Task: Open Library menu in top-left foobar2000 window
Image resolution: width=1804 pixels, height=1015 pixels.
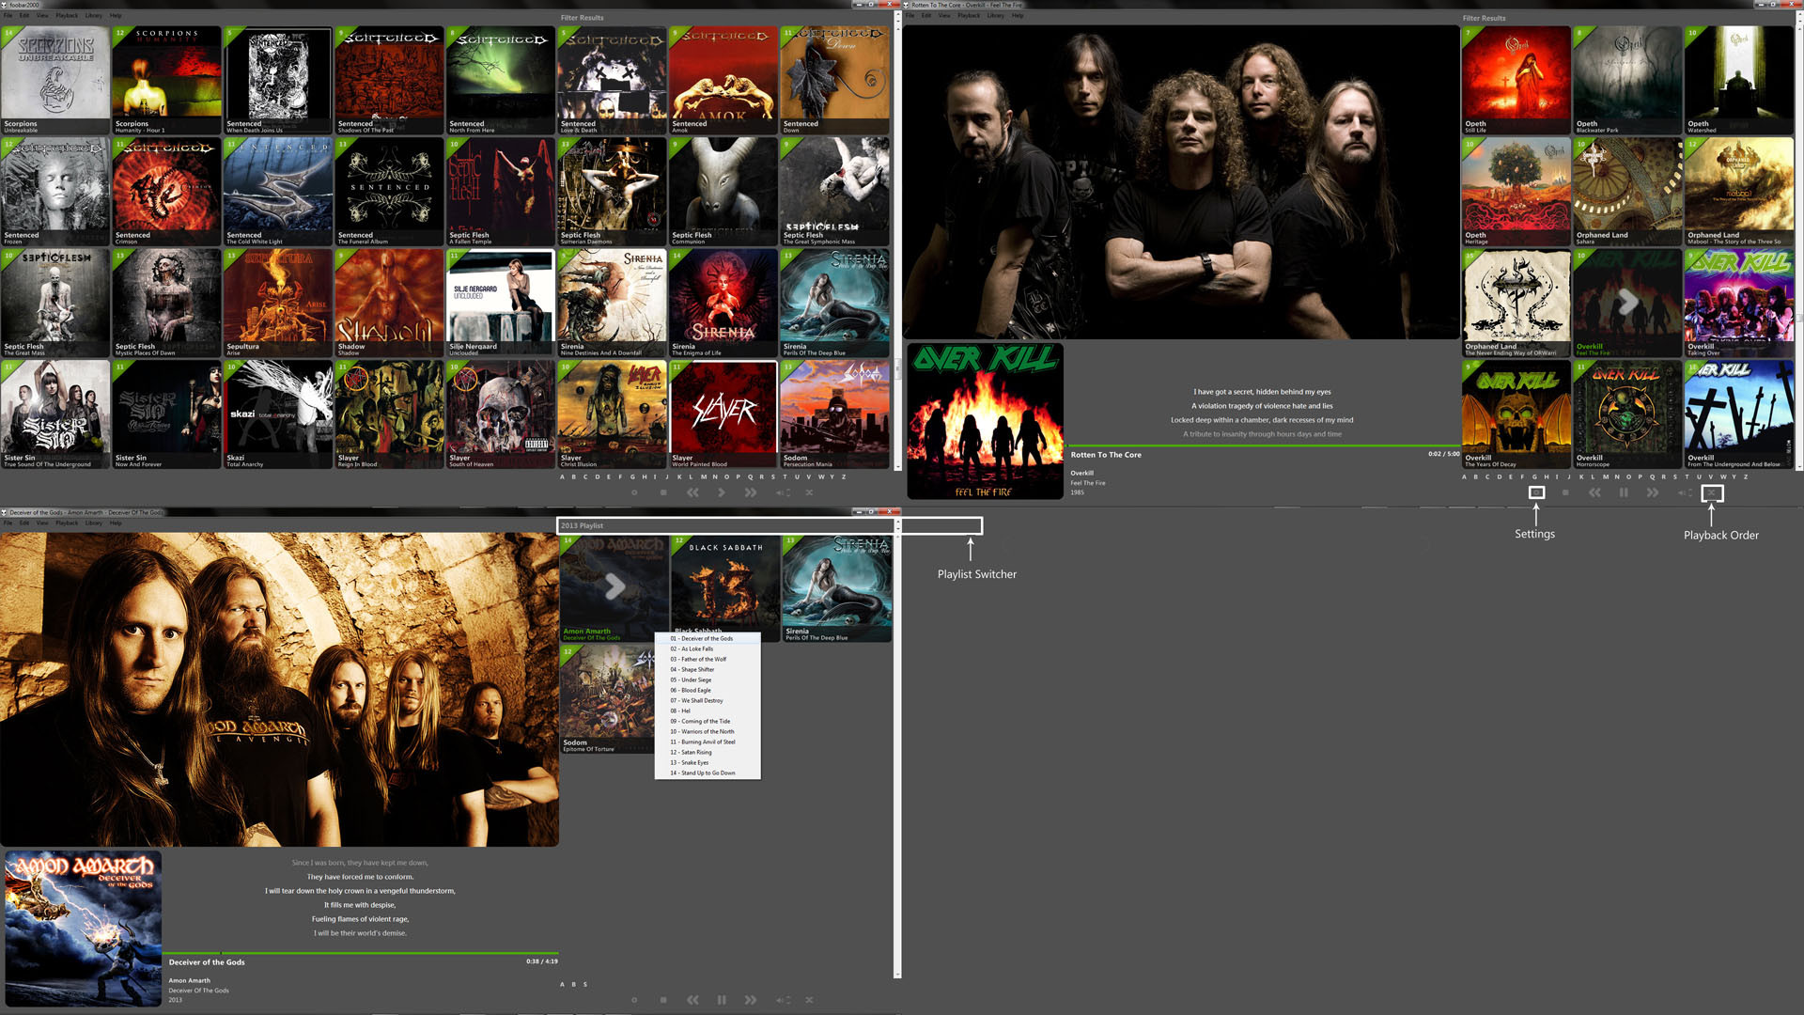Action: (94, 16)
